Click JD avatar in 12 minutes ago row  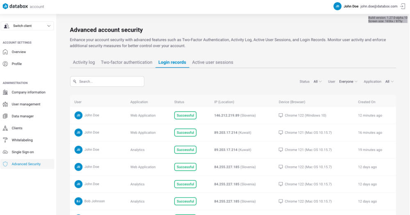pyautogui.click(x=78, y=115)
